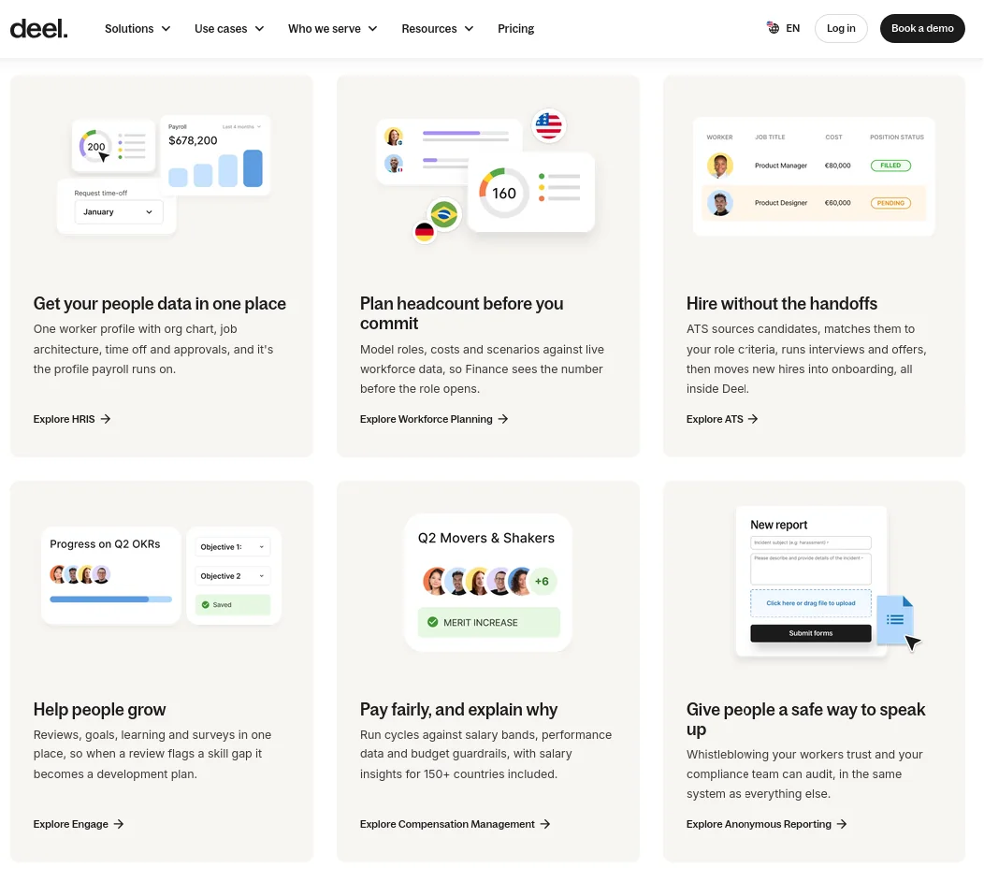Click the €80,000 cost cell

[x=837, y=166]
